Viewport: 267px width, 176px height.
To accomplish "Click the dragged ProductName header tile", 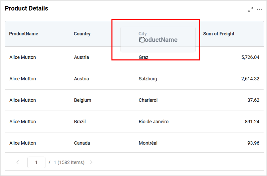I will coord(158,40).
